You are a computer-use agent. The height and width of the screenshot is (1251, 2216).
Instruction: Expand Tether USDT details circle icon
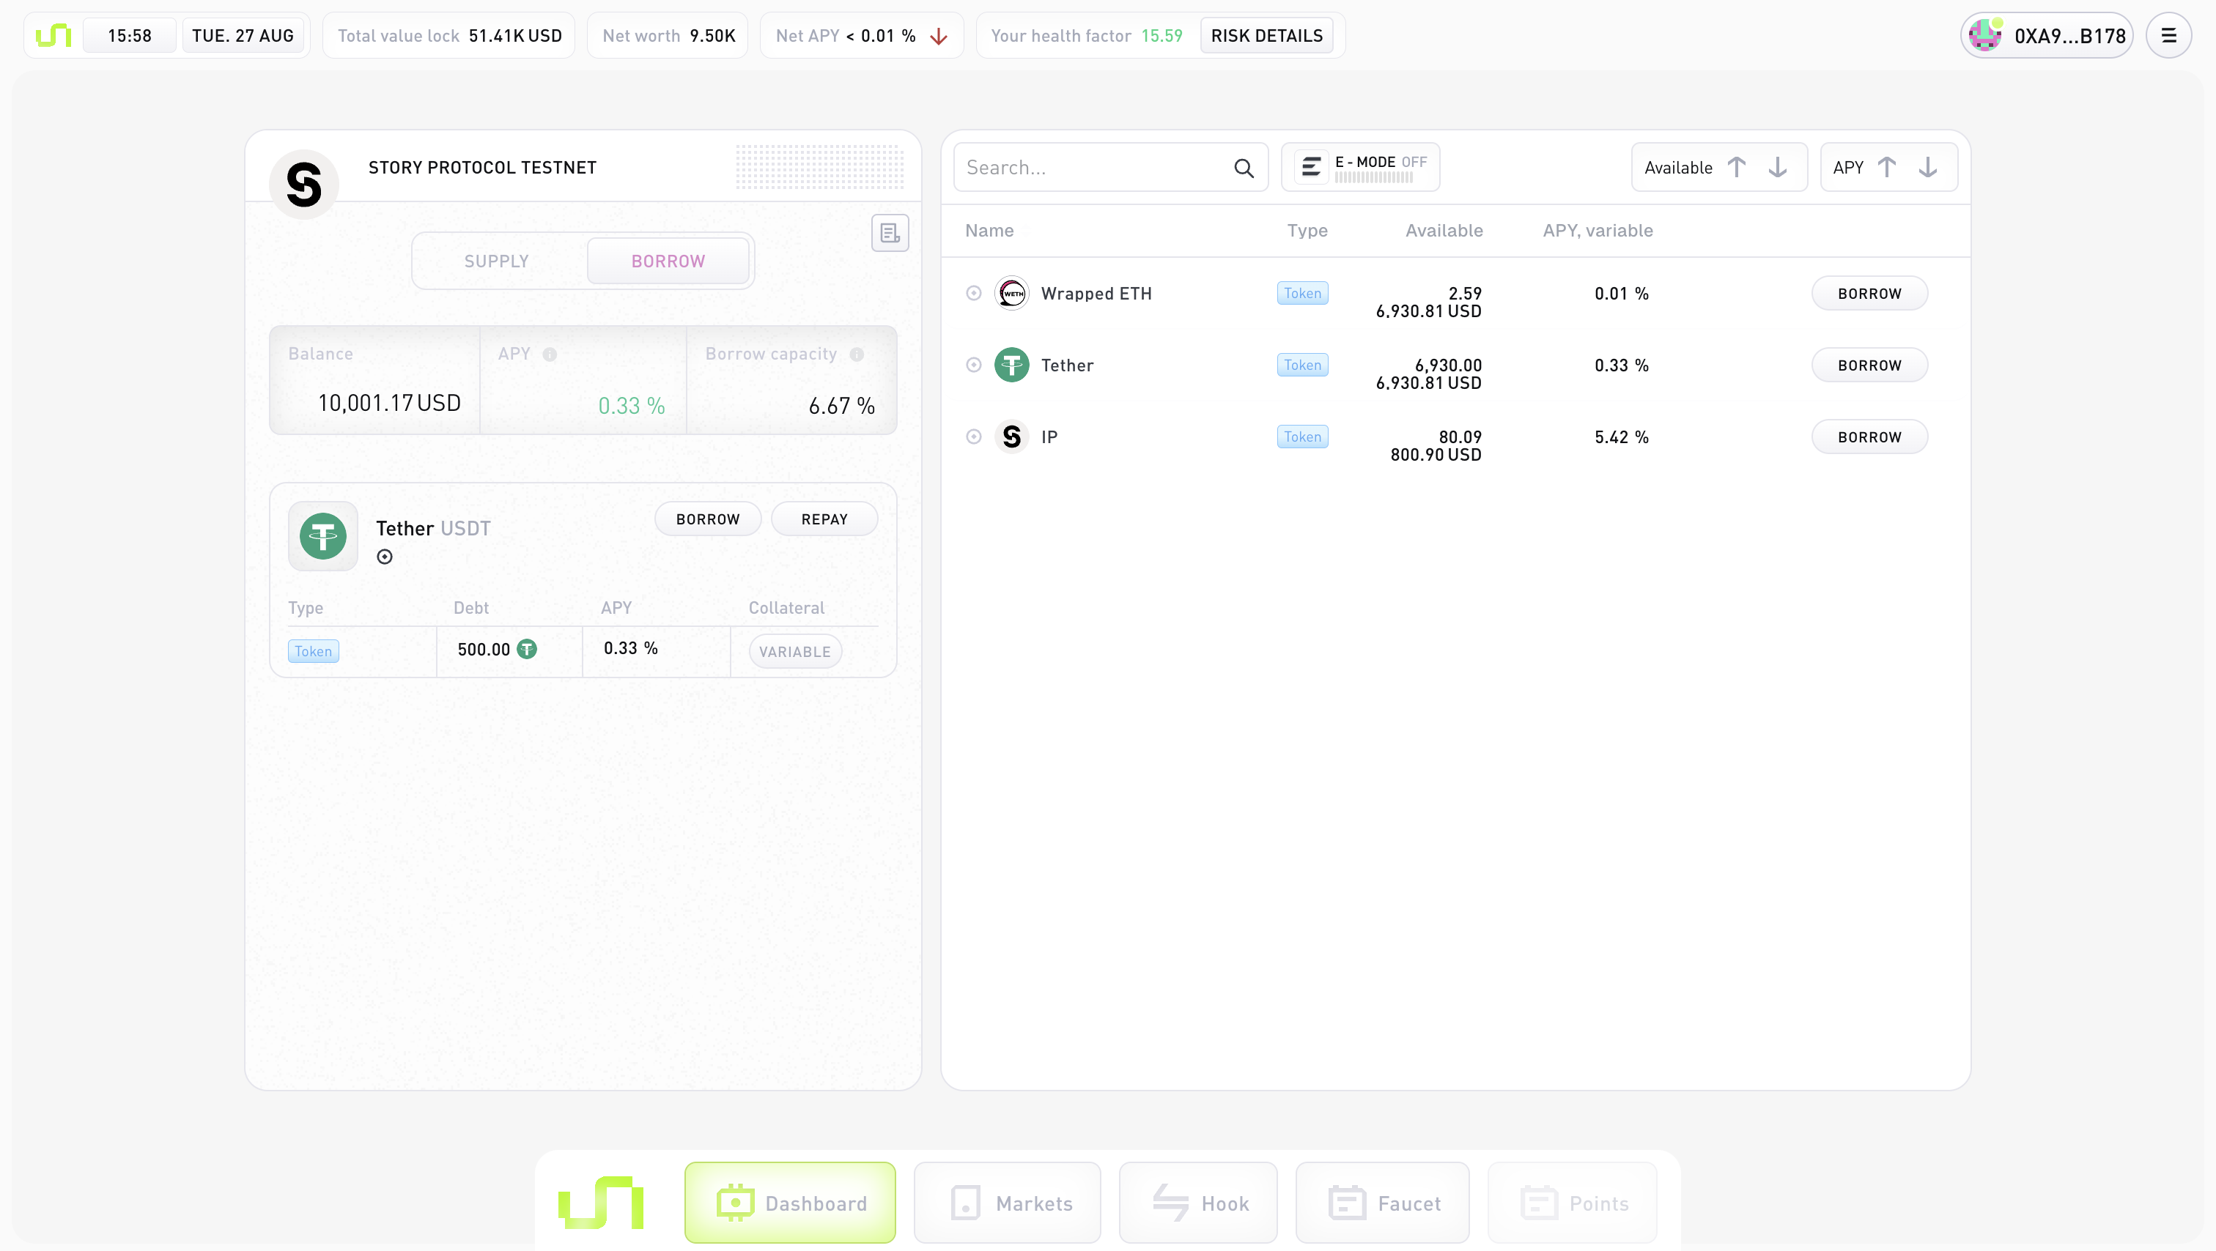pos(385,557)
